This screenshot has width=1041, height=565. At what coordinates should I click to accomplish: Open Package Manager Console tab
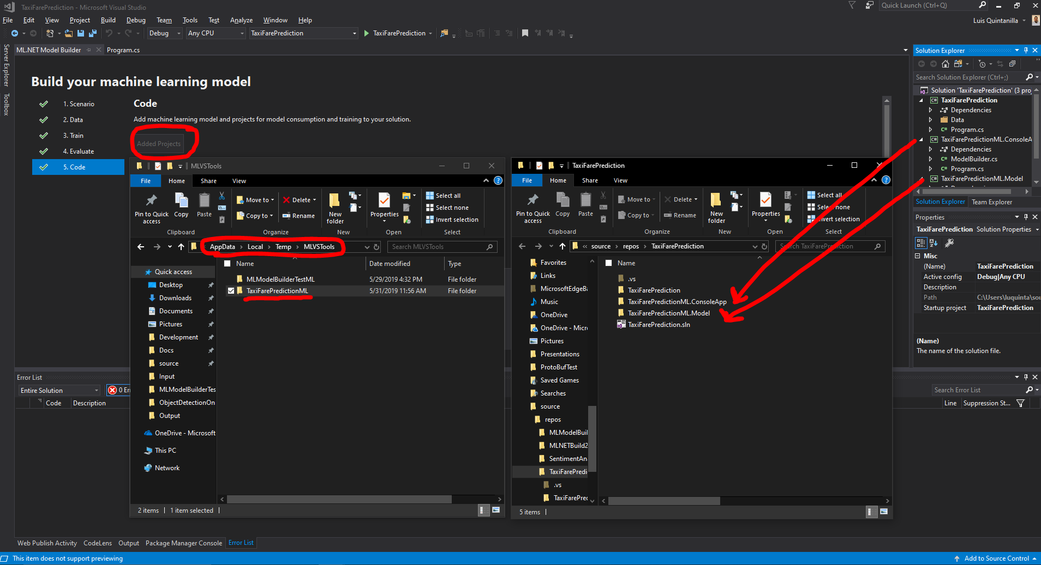tap(184, 543)
